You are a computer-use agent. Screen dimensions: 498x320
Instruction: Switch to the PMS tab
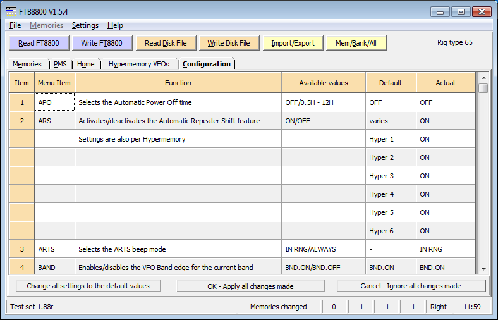[60, 64]
